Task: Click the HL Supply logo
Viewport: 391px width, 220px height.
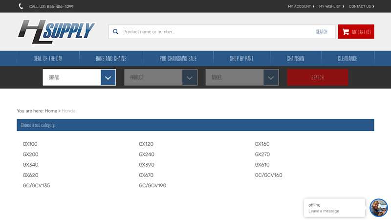Action: [56, 32]
